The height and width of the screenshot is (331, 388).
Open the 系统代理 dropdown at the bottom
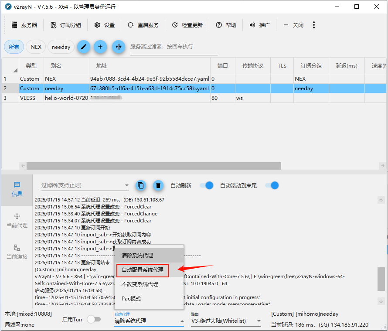click(x=148, y=321)
